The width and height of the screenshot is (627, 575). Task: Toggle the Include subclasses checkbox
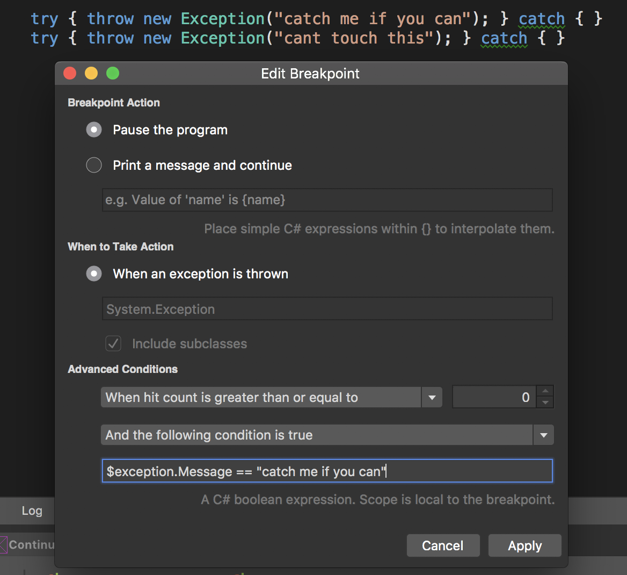pyautogui.click(x=113, y=343)
